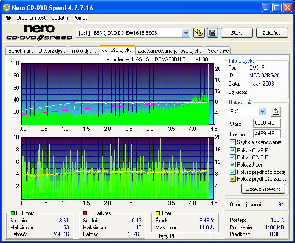This screenshot has width=295, height=243.
Task: Click the yellow Jitter legend square
Action: tap(158, 213)
